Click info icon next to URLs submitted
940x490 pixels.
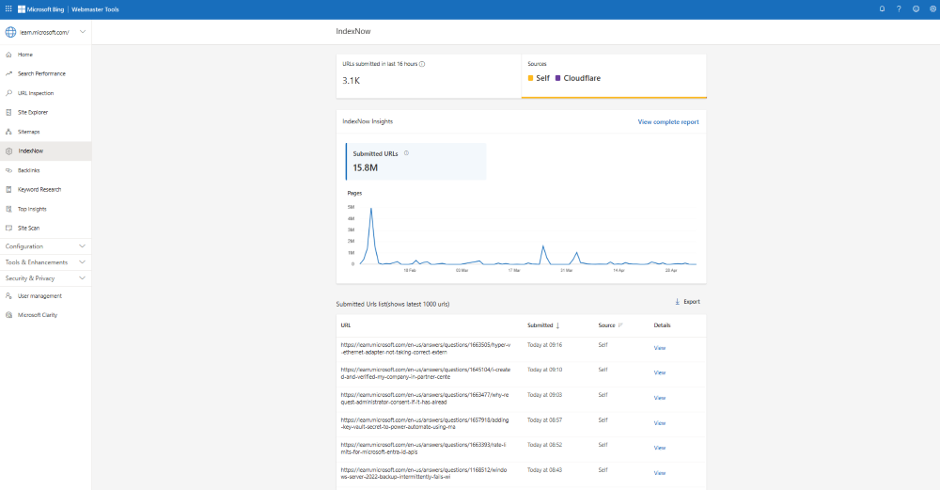coord(422,64)
